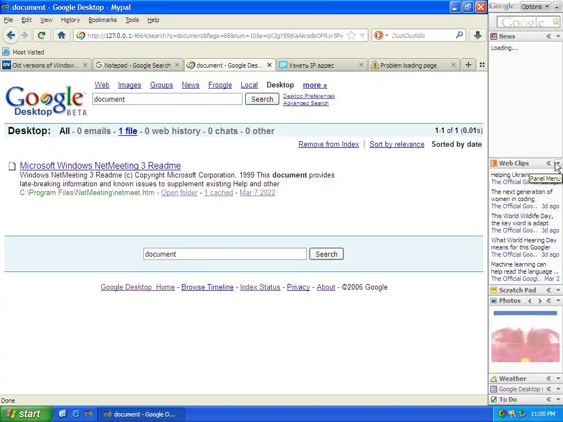Image resolution: width=563 pixels, height=422 pixels.
Task: Click the file icon beside NetMeeting result
Action: [12, 166]
